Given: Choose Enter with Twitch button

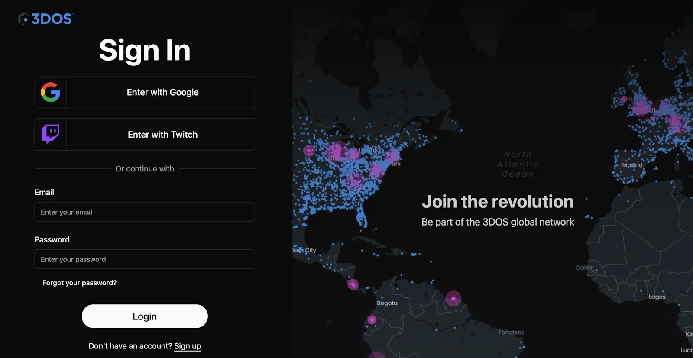Looking at the screenshot, I should [x=145, y=135].
